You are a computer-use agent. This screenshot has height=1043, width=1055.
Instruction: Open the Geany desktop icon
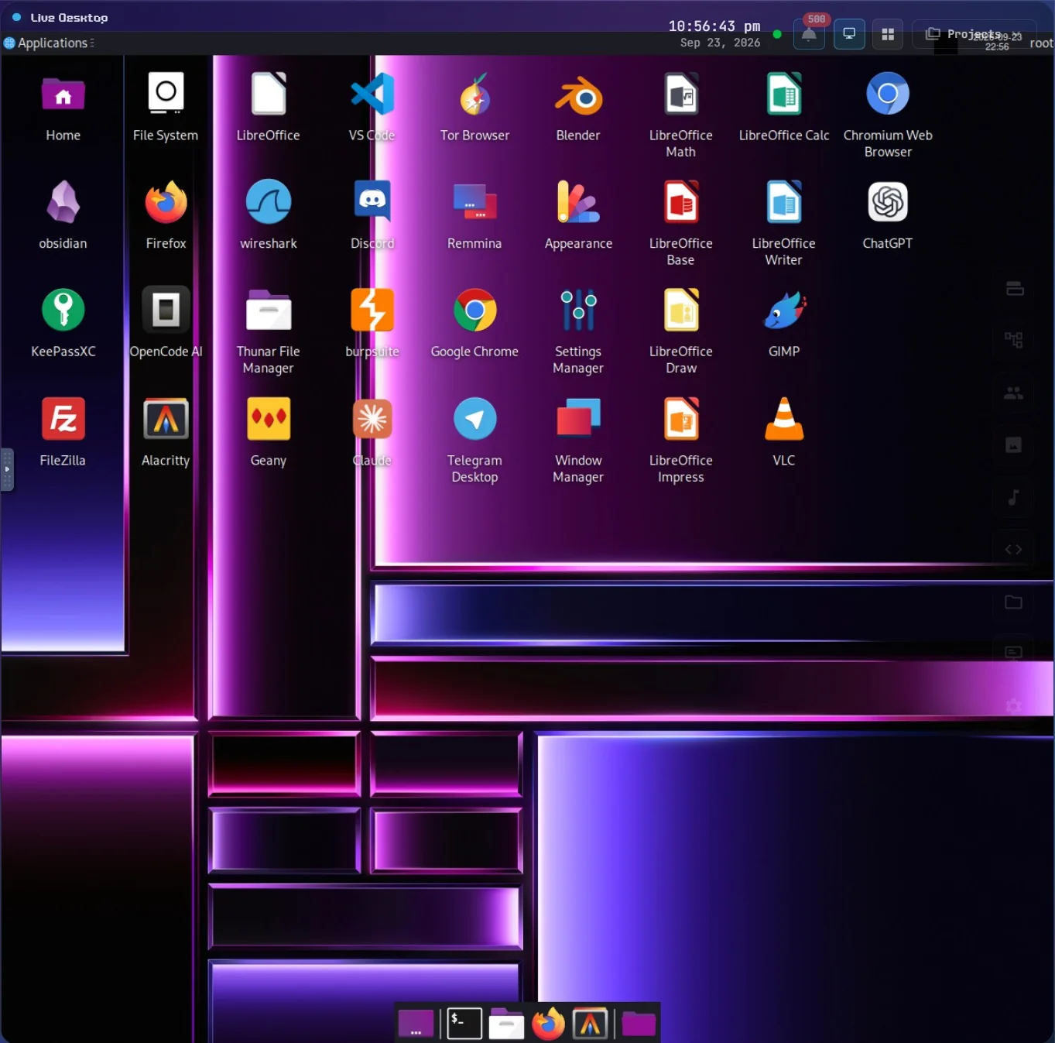click(269, 419)
